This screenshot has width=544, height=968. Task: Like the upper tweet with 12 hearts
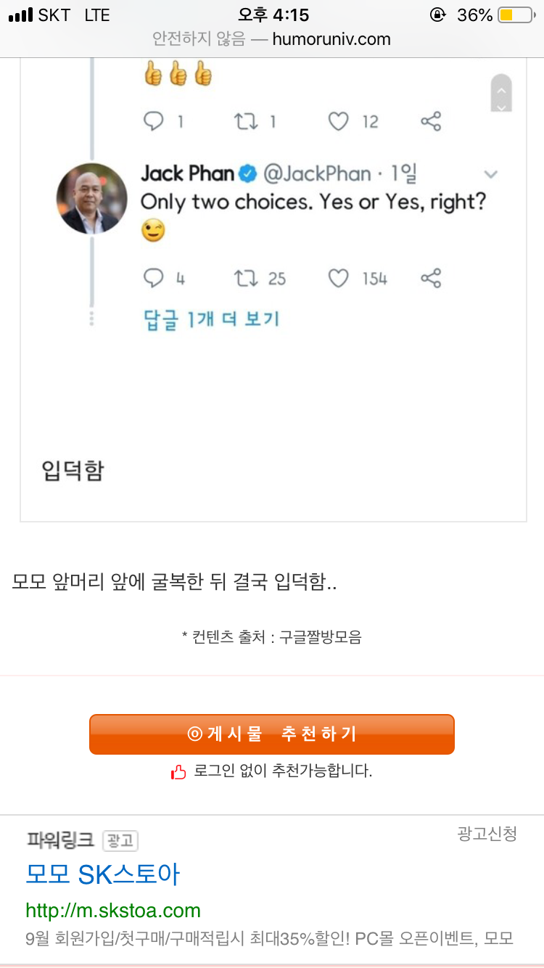click(x=339, y=121)
